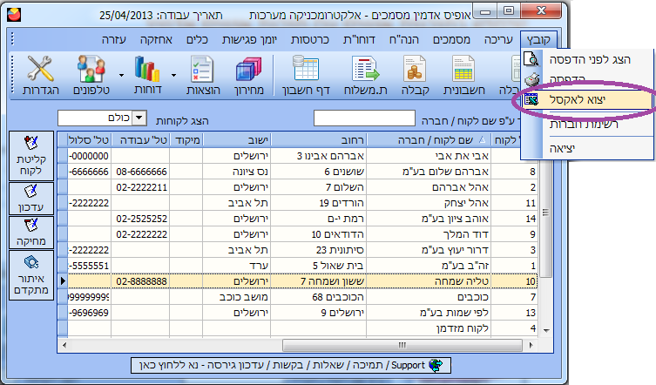656x385 pixels.
Task: Click the מחיקה delete customer button
Action: 31,233
